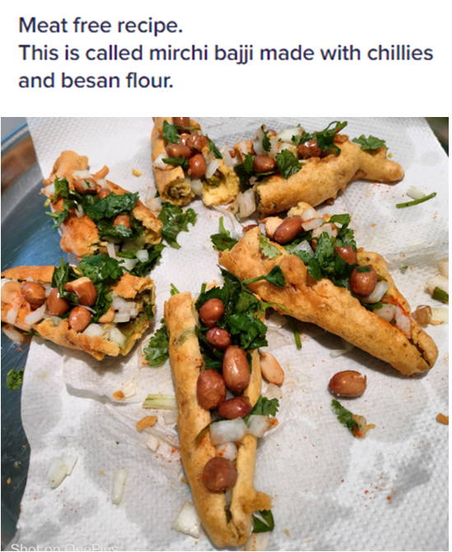Viewport: 452px width, 552px height.
Task: Open the mirchi bajji food photo
Action: click(225, 334)
